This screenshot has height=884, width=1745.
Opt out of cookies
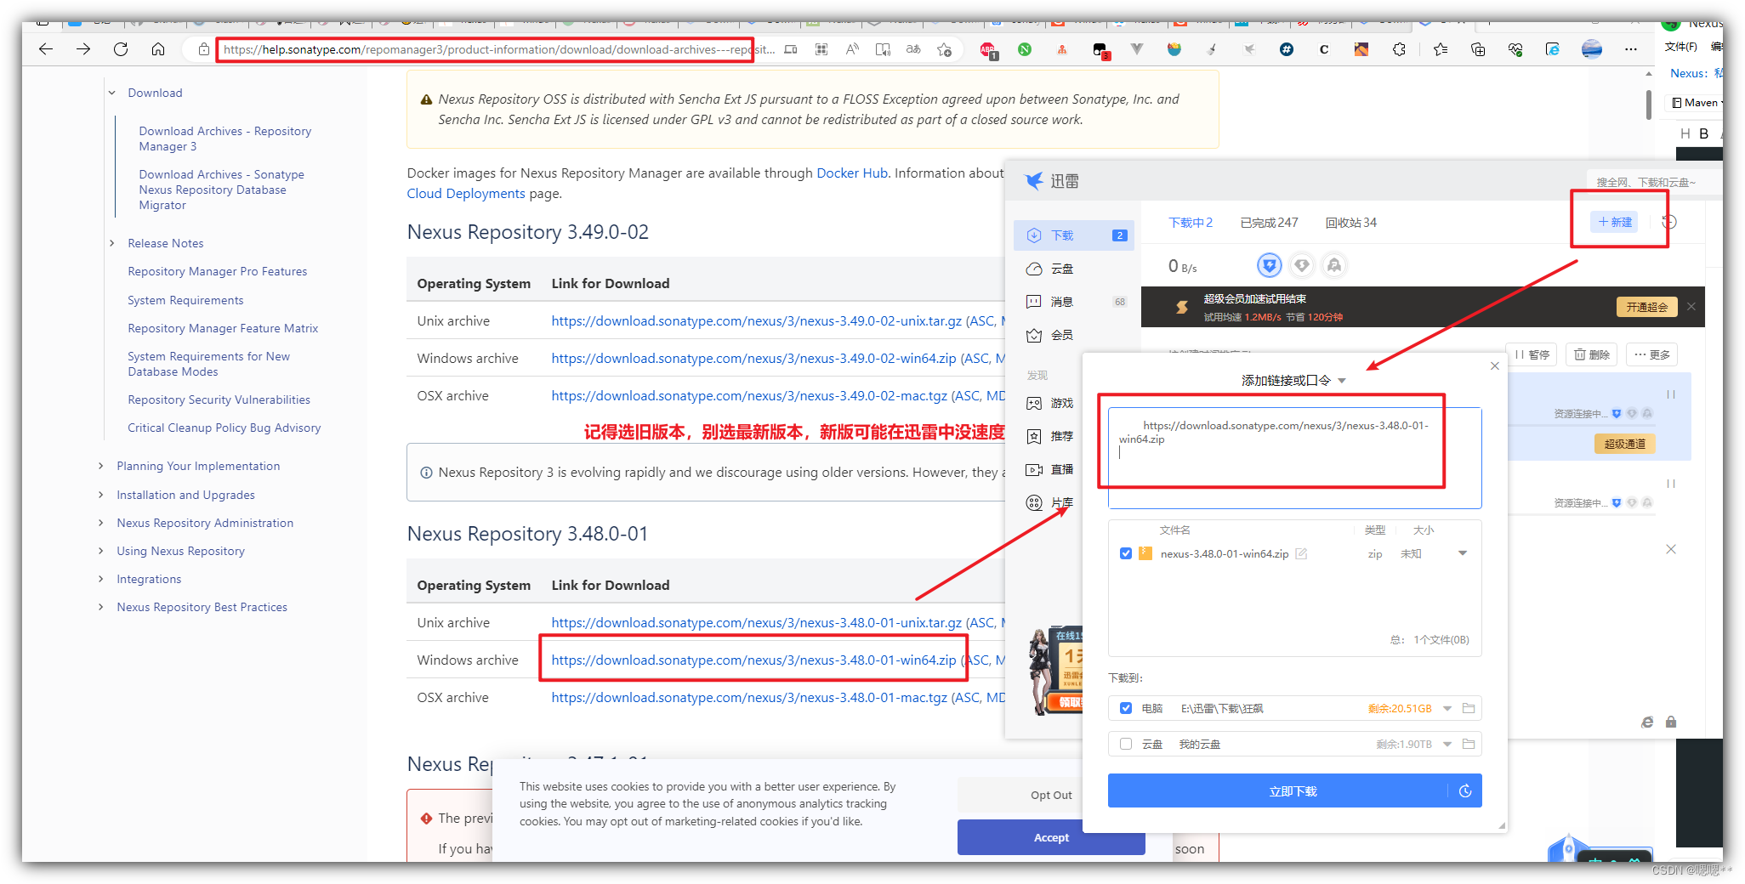(x=1051, y=795)
